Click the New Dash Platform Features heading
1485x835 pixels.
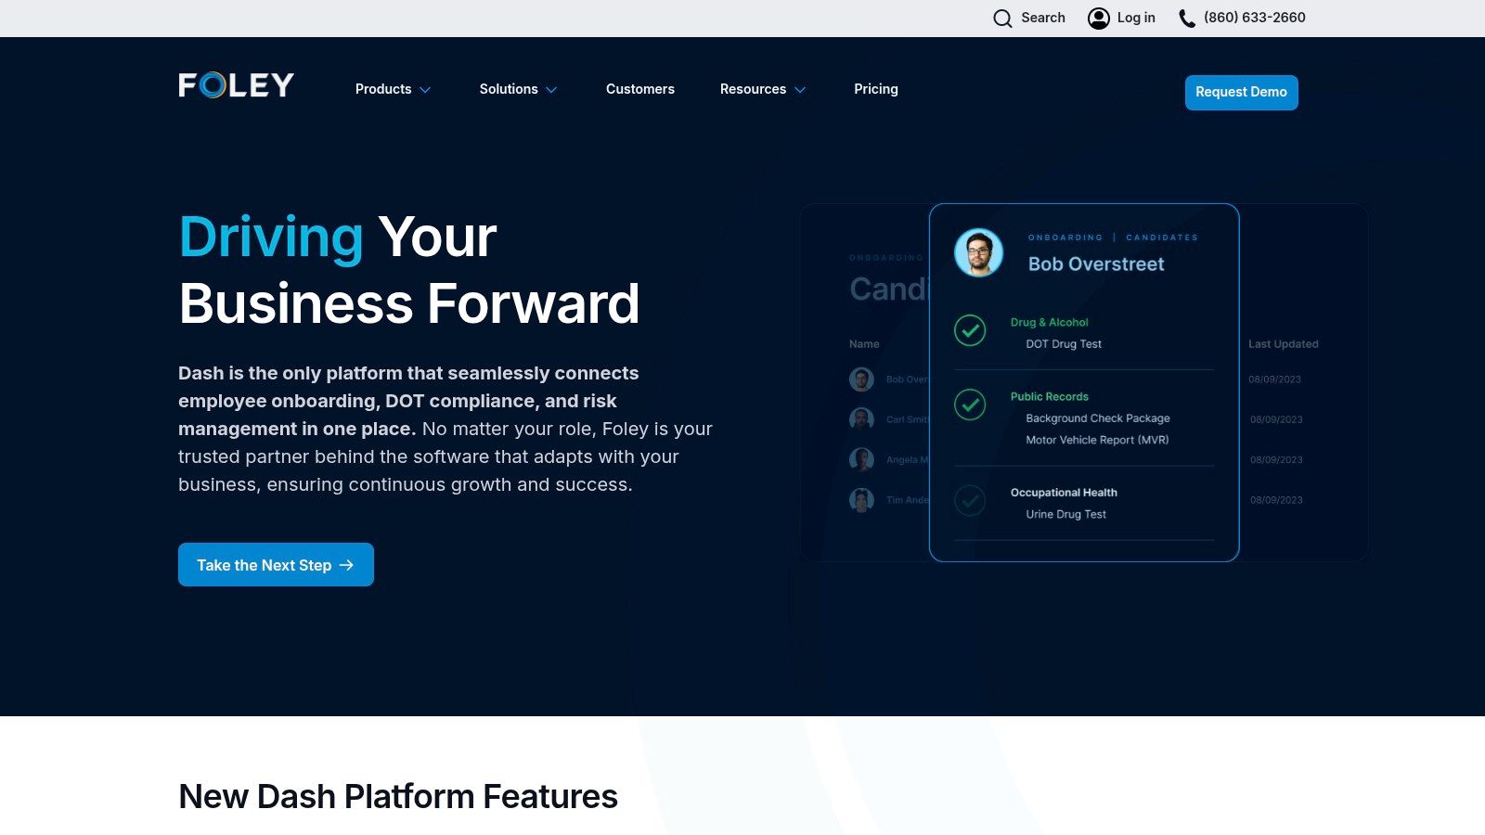(398, 796)
